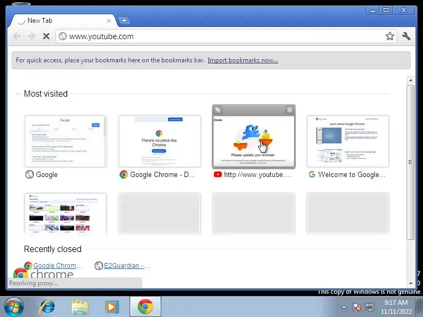Click Chrome favicon beside Google Chrome - D...

124,175
